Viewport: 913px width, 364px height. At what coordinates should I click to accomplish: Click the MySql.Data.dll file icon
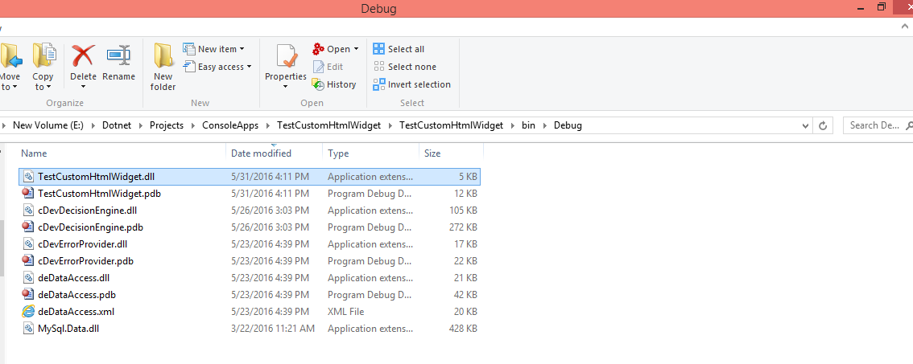(28, 329)
